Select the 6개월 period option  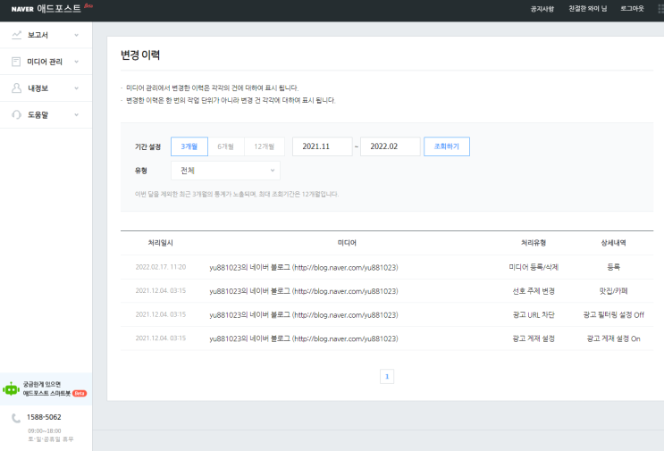click(226, 146)
